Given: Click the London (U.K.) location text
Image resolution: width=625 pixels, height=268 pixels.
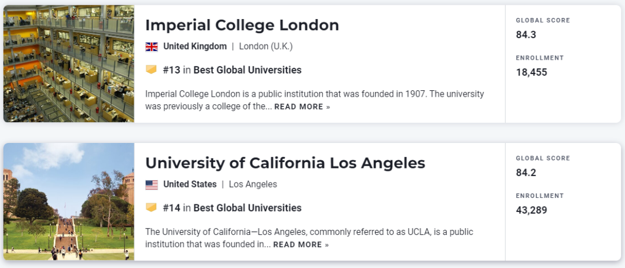Looking at the screenshot, I should point(266,47).
